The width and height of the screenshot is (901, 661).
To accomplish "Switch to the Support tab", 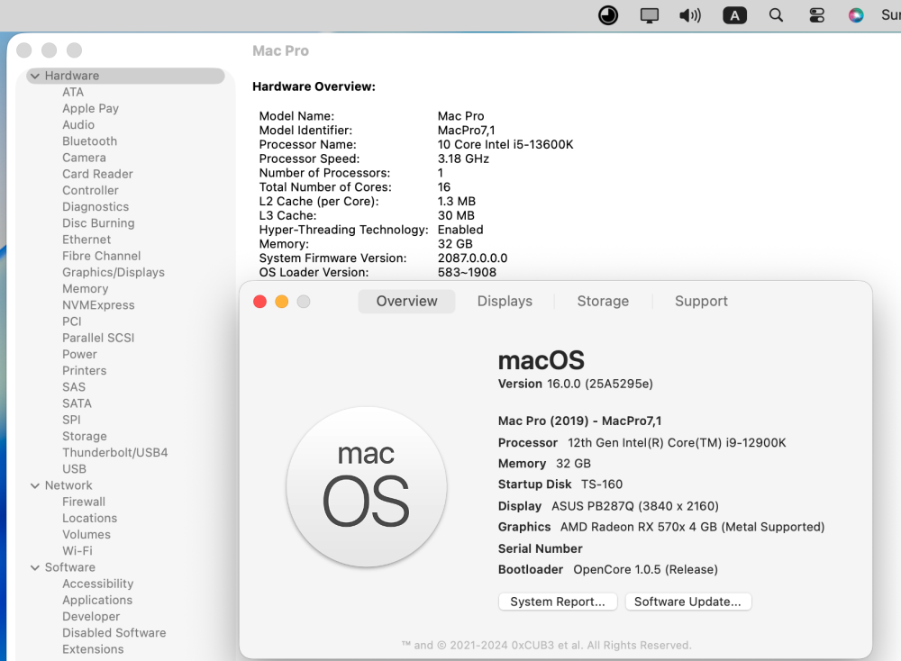I will (x=701, y=301).
